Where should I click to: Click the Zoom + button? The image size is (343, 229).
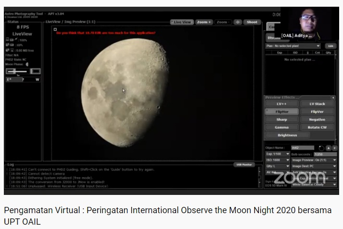(x=204, y=22)
